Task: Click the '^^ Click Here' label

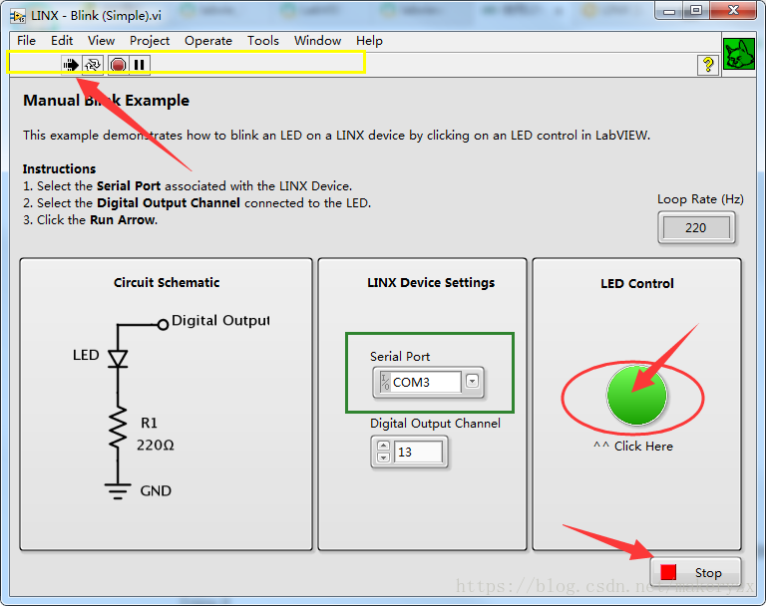Action: coord(633,447)
